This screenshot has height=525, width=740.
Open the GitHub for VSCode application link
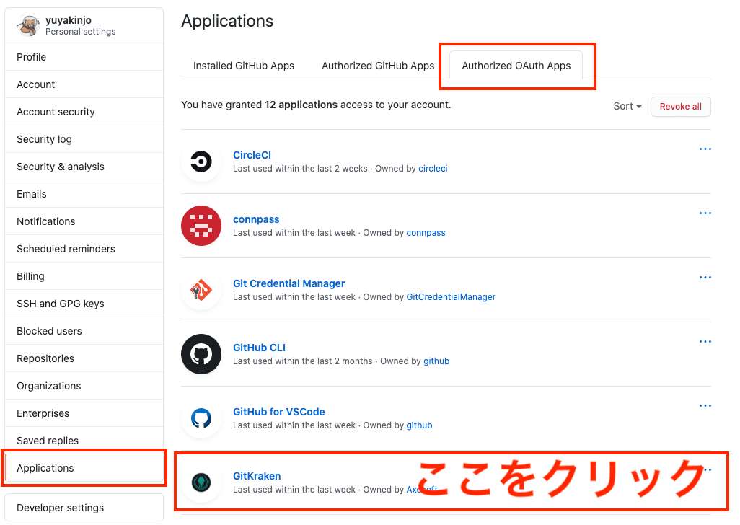[279, 412]
